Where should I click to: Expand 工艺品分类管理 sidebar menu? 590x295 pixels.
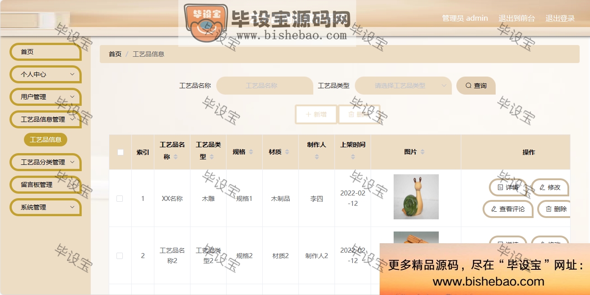45,162
